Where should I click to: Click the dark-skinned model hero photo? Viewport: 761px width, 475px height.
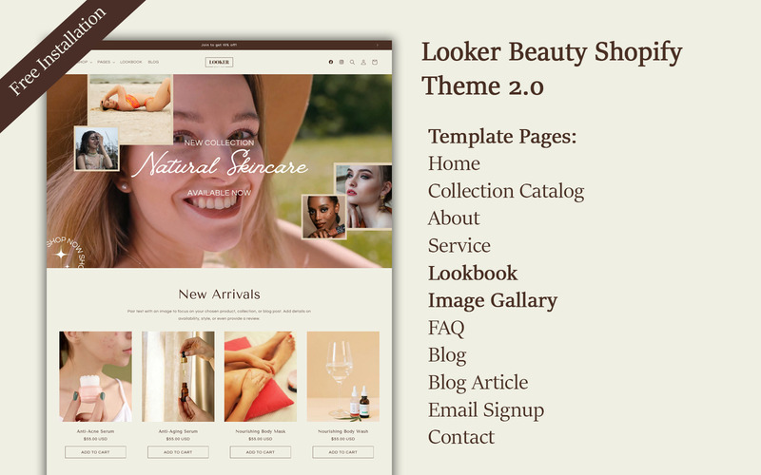click(x=324, y=218)
